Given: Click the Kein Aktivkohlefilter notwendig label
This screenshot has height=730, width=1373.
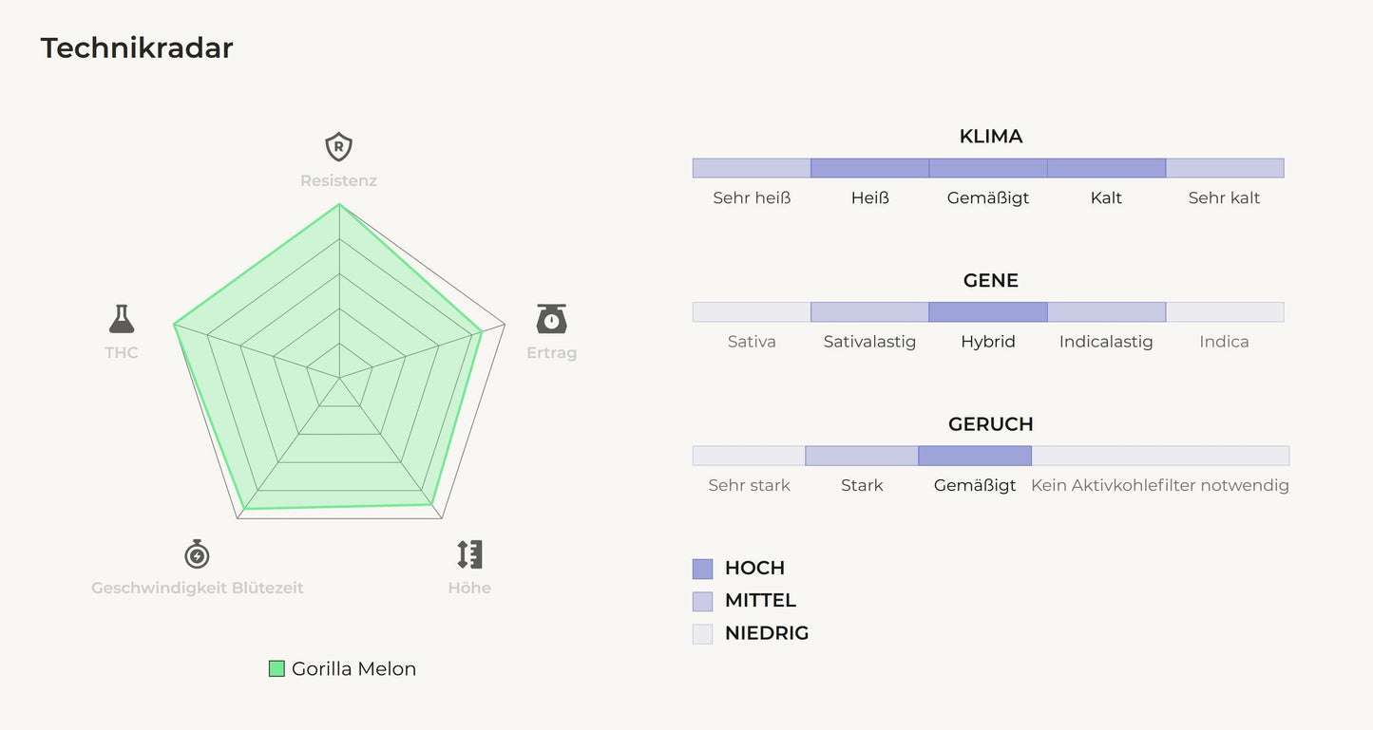Looking at the screenshot, I should tap(1159, 485).
